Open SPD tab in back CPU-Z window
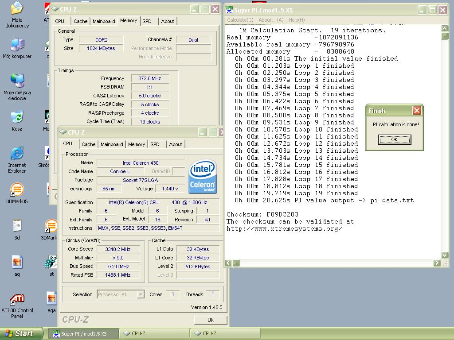Image resolution: width=454 pixels, height=340 pixels. pos(147,21)
